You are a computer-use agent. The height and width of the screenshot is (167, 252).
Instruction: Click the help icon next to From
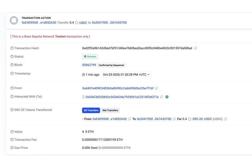(12, 88)
